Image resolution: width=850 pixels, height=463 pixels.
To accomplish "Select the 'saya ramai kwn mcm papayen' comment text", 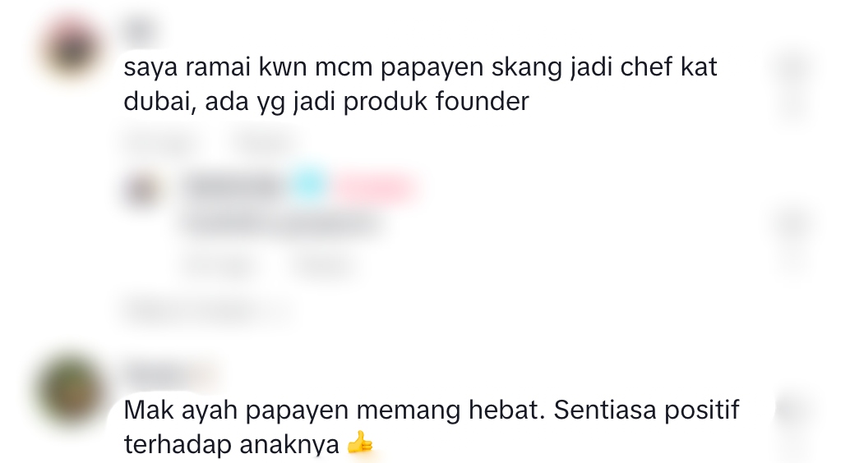I will pos(420,84).
